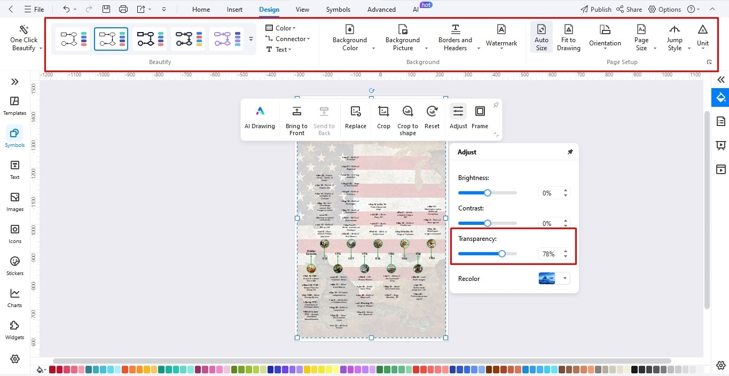Click the Undo icon
Screen dimensions: 729x376
pyautogui.click(x=66, y=9)
